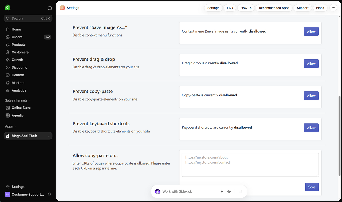342x202 pixels.
Task: Click the Sidekick avatar icon
Action: (x=158, y=192)
